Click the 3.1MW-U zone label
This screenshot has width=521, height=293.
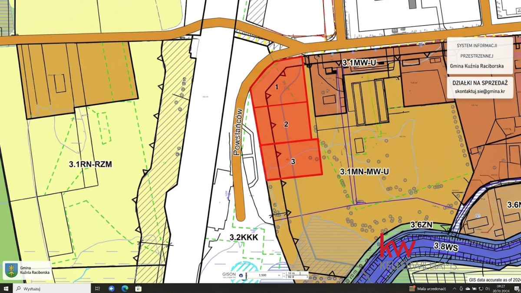click(359, 63)
